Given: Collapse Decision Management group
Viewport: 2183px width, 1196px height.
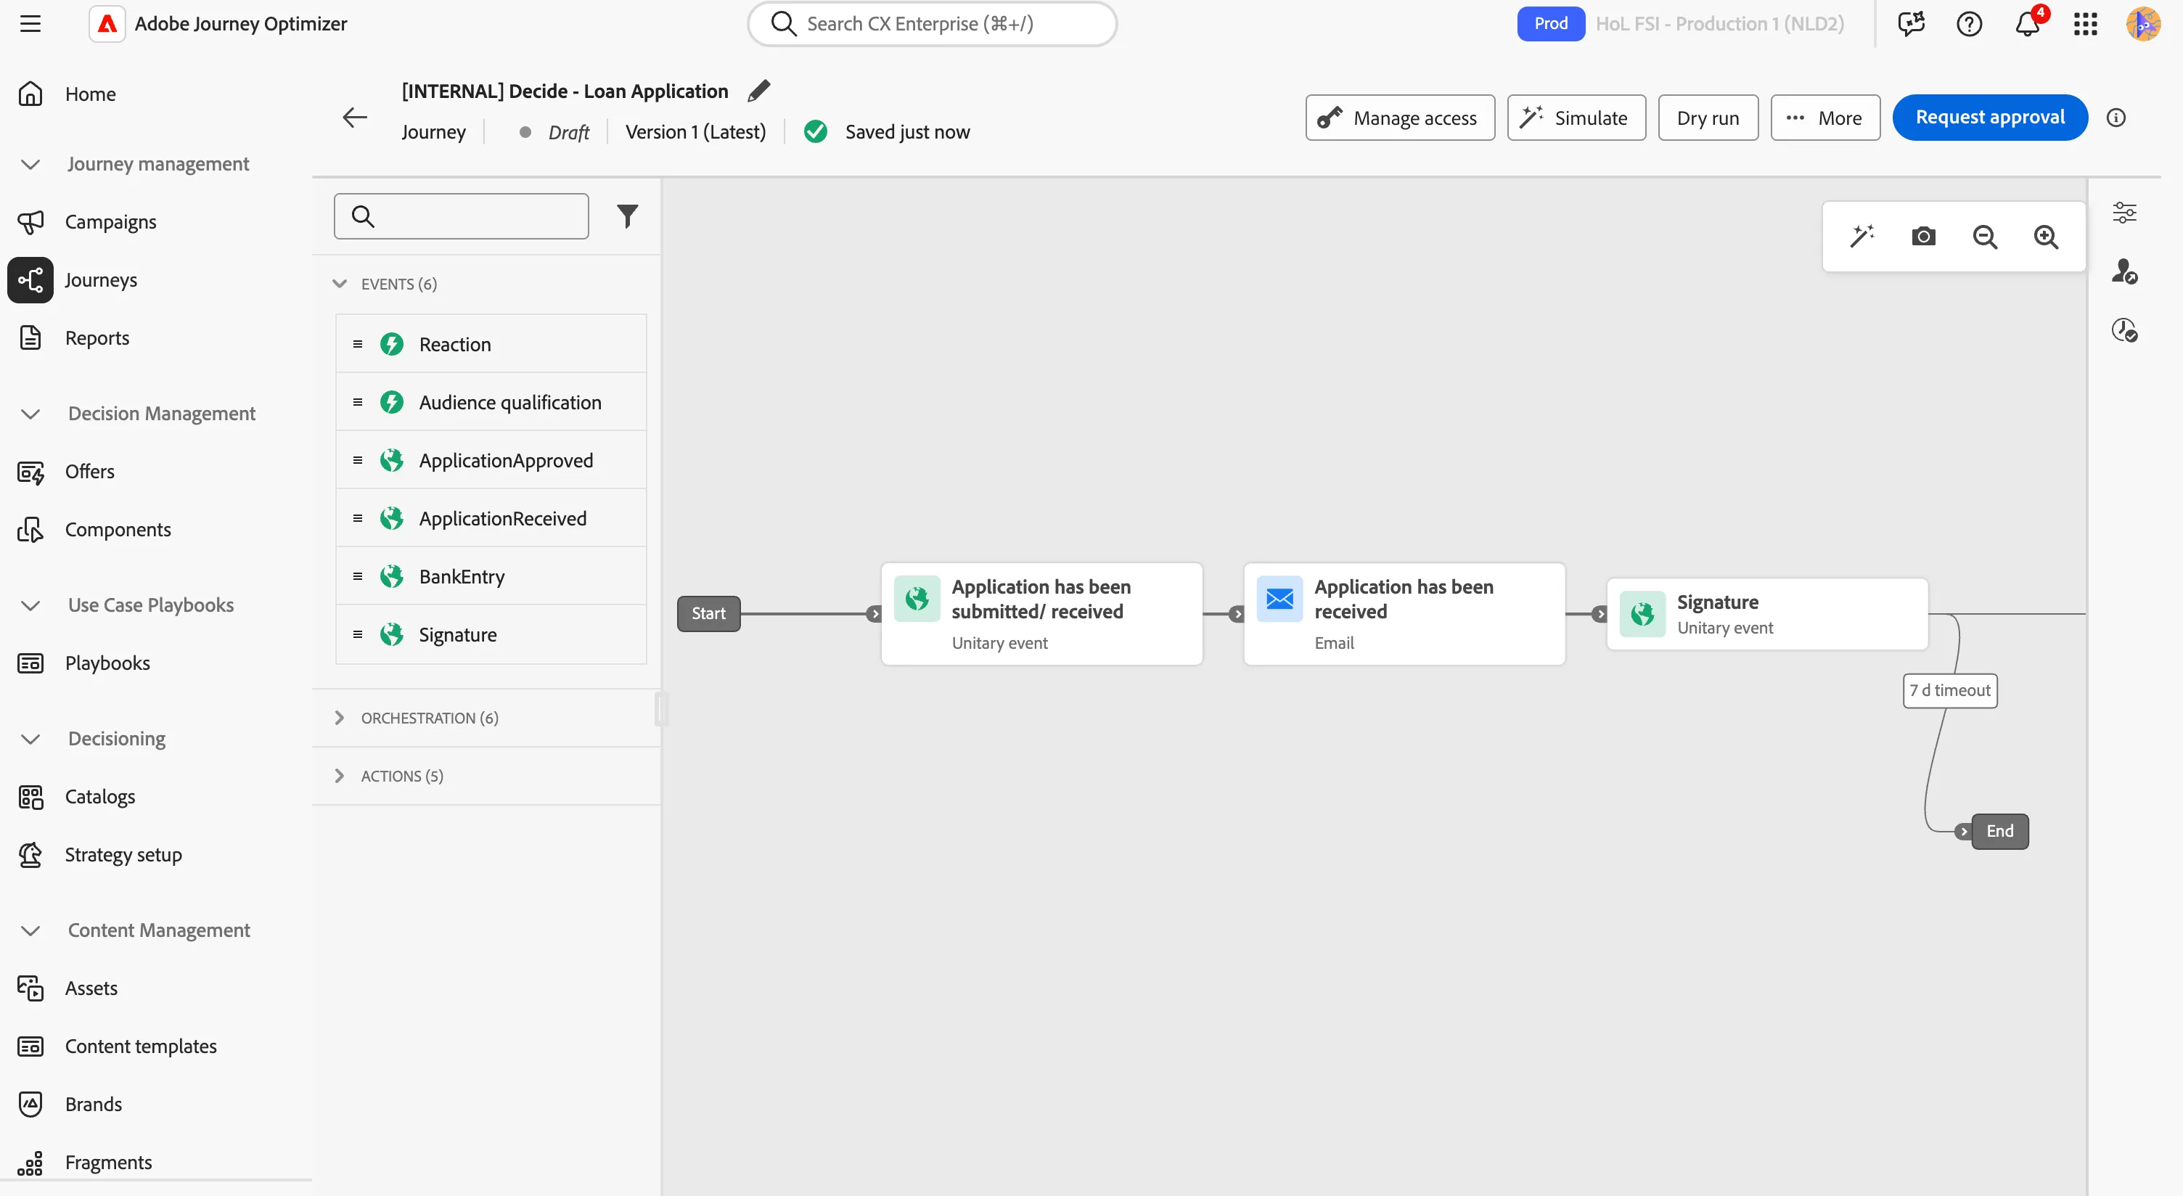Looking at the screenshot, I should tap(30, 414).
